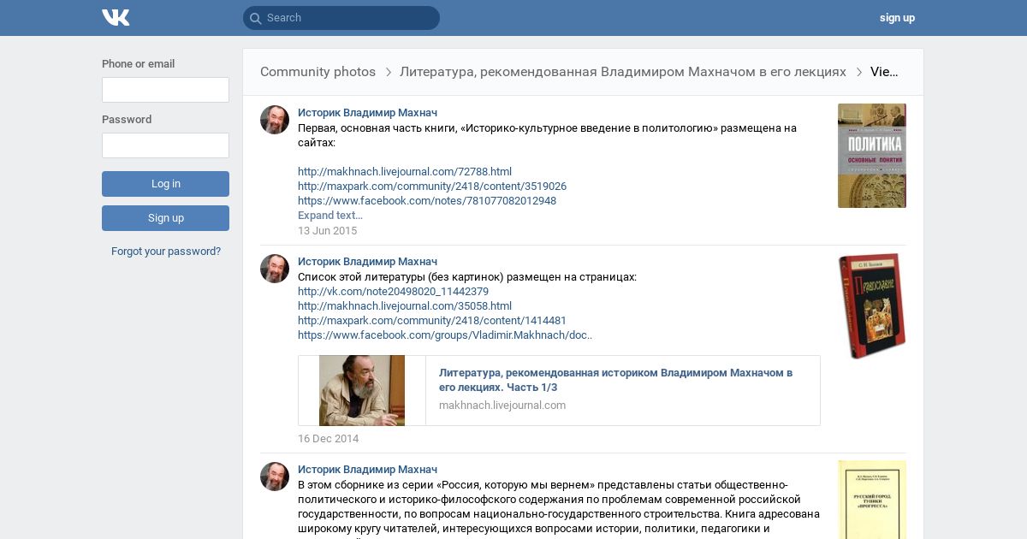
Task: Click the 16 Dec 2014 date
Action: (328, 439)
